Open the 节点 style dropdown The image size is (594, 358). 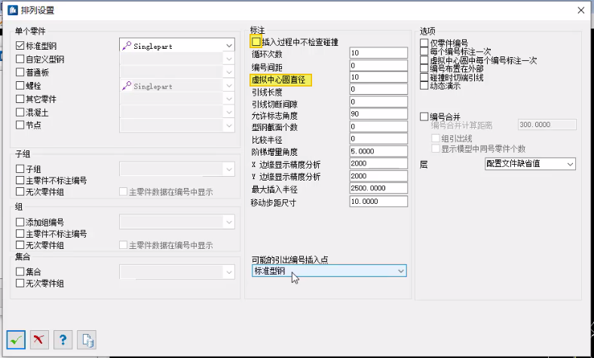[177, 125]
